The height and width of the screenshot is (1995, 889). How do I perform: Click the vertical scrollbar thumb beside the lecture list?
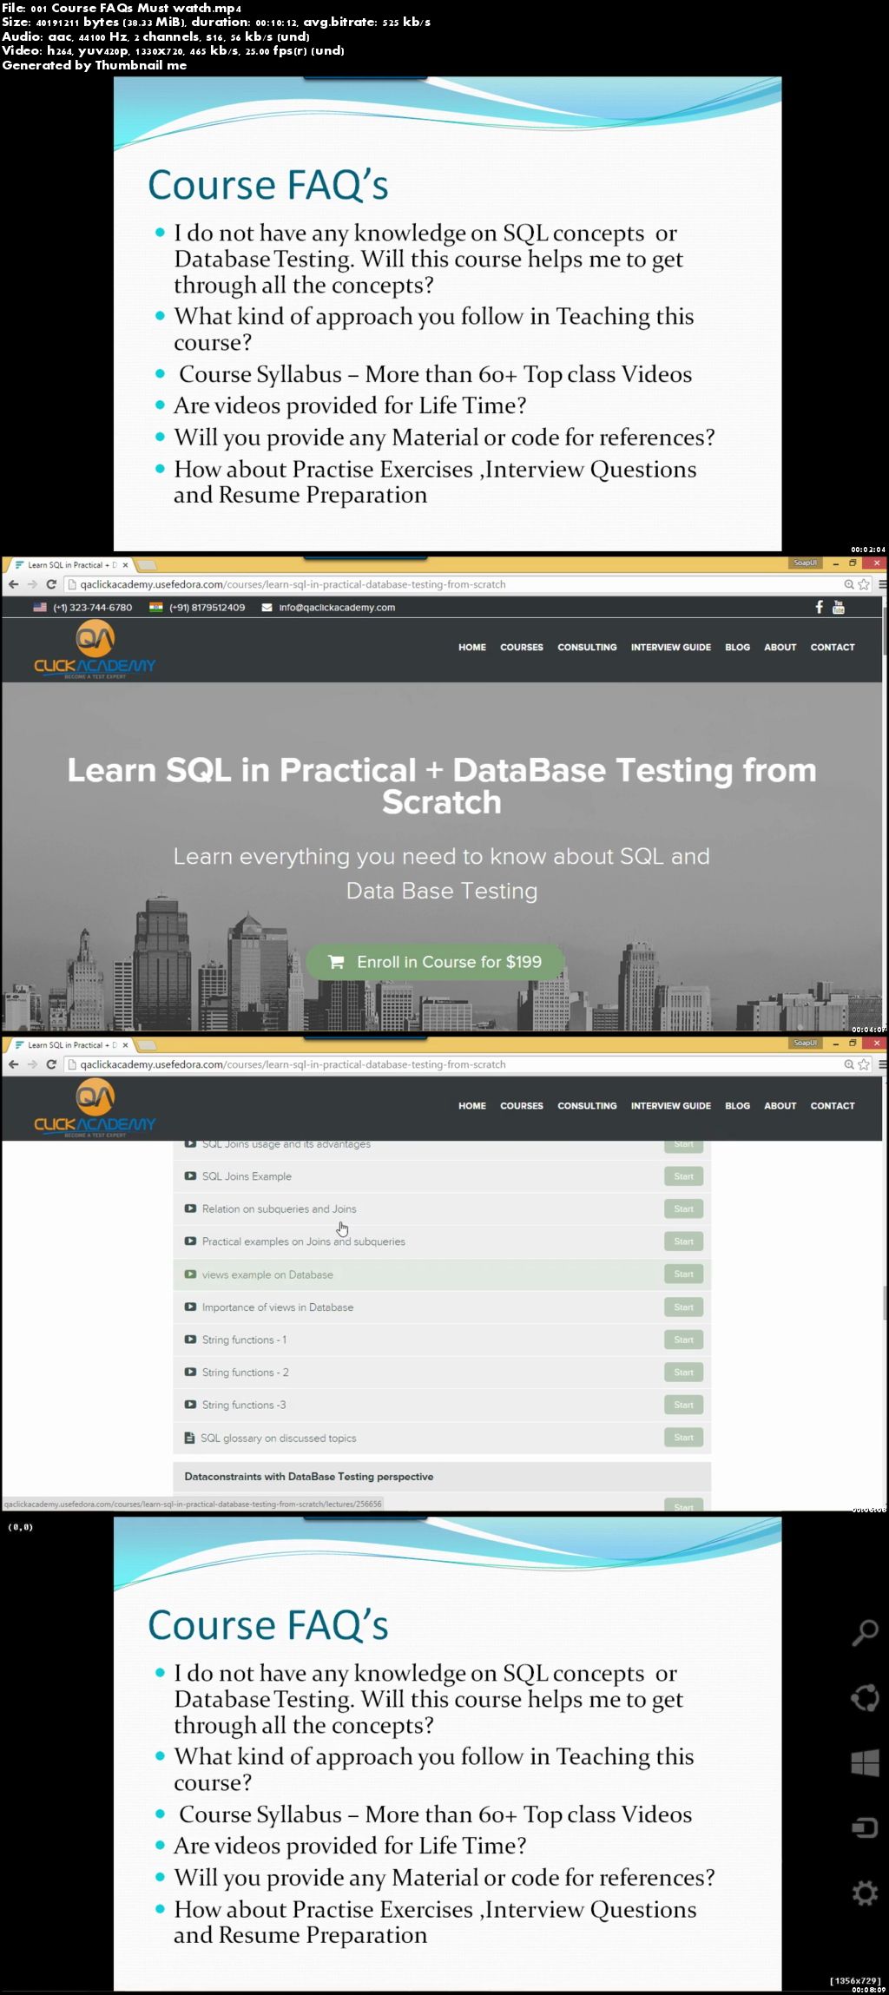tap(885, 1302)
